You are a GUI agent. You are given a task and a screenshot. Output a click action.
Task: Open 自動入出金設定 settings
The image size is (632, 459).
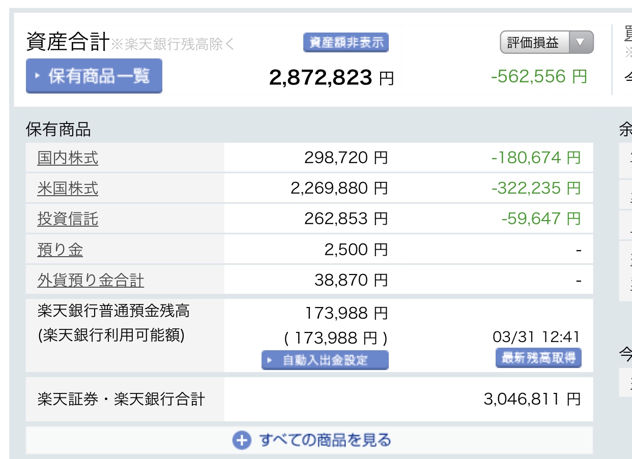pyautogui.click(x=325, y=360)
